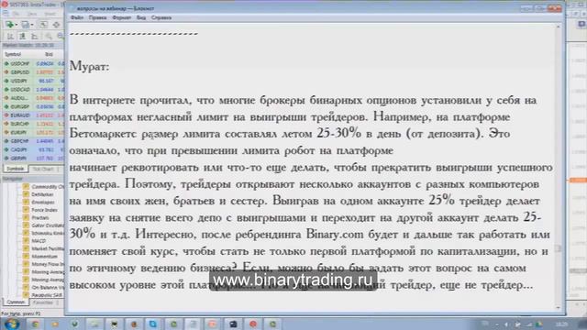Select the GBPJPY row in Market Watch
Viewport: 587px width, 330px height.
pyautogui.click(x=33, y=159)
